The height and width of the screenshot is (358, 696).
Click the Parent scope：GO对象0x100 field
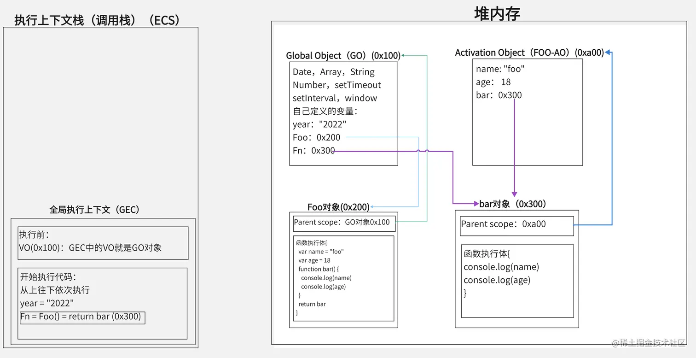(x=343, y=223)
